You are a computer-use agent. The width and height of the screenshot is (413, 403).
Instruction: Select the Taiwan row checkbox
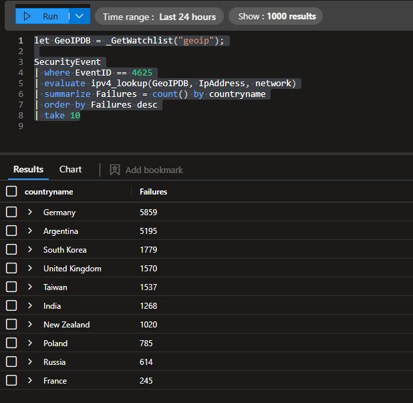[x=11, y=287]
